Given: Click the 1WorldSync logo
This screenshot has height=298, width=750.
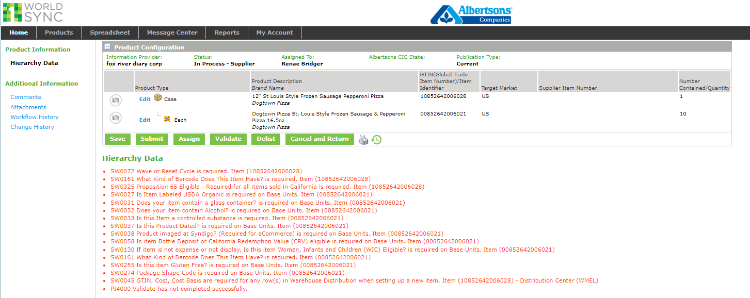Looking at the screenshot, I should click(x=33, y=12).
